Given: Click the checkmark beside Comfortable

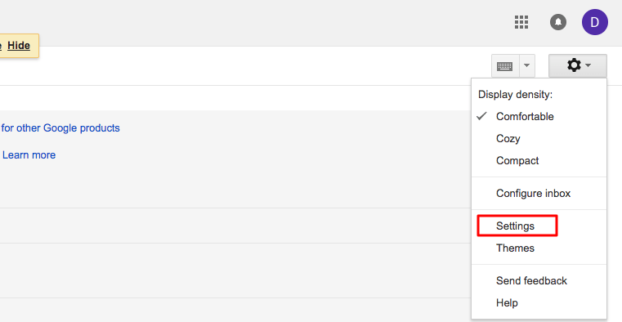Looking at the screenshot, I should point(481,116).
